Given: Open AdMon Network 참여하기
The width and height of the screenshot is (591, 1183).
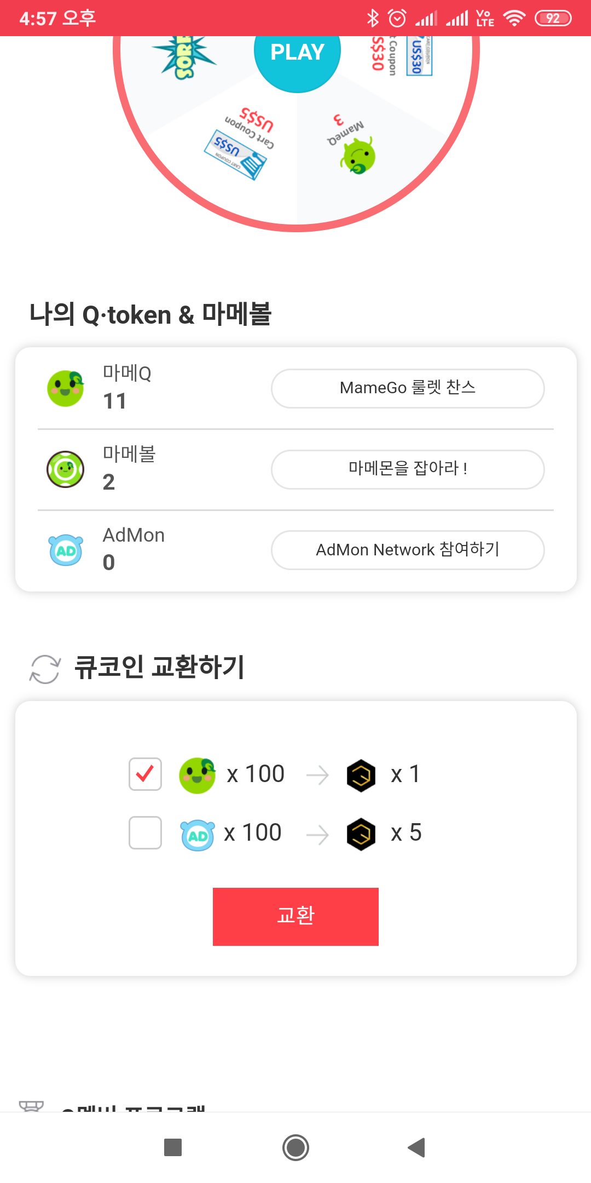Looking at the screenshot, I should [408, 550].
